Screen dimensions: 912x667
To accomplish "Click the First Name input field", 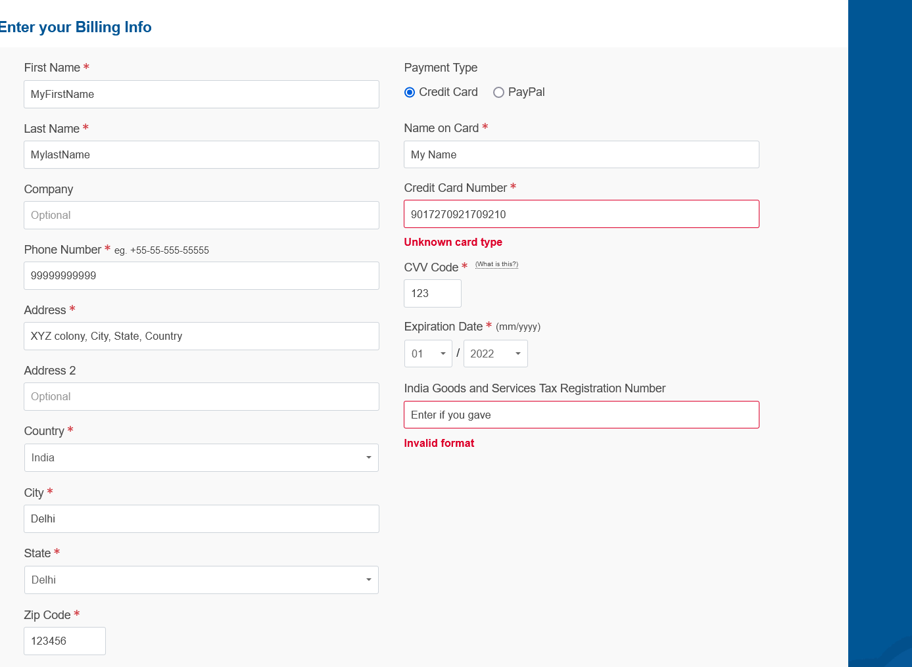I will click(201, 94).
